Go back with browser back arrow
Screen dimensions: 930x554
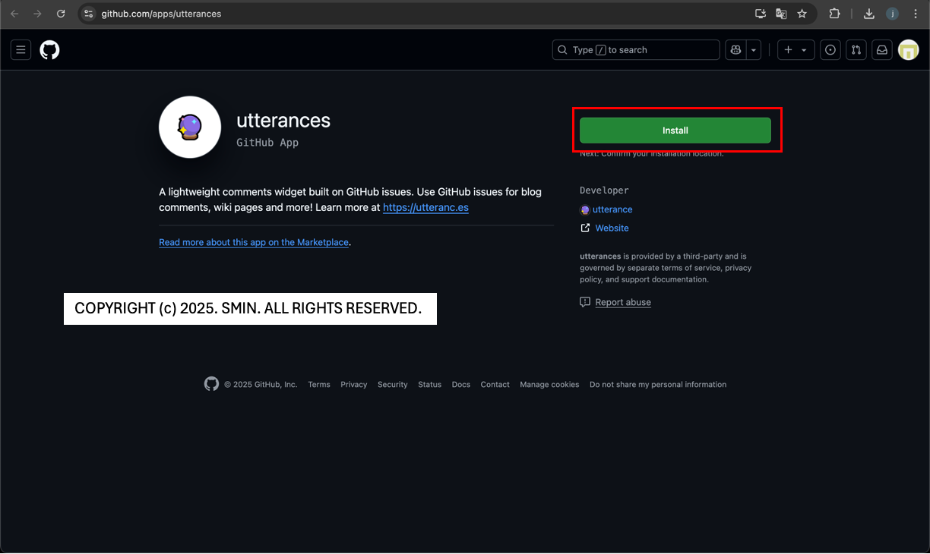tap(14, 14)
